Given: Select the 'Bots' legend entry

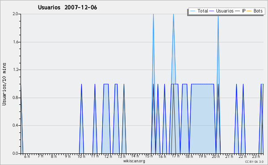Looking at the screenshot, I should tap(255, 11).
